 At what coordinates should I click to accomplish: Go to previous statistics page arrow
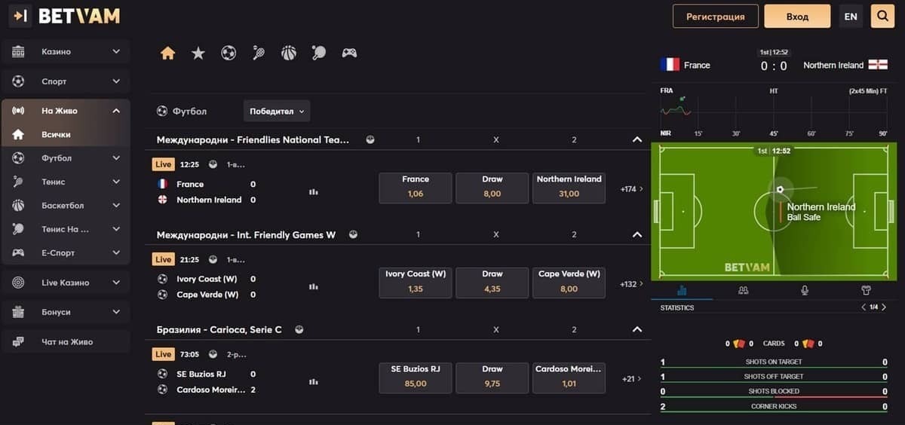tap(864, 307)
